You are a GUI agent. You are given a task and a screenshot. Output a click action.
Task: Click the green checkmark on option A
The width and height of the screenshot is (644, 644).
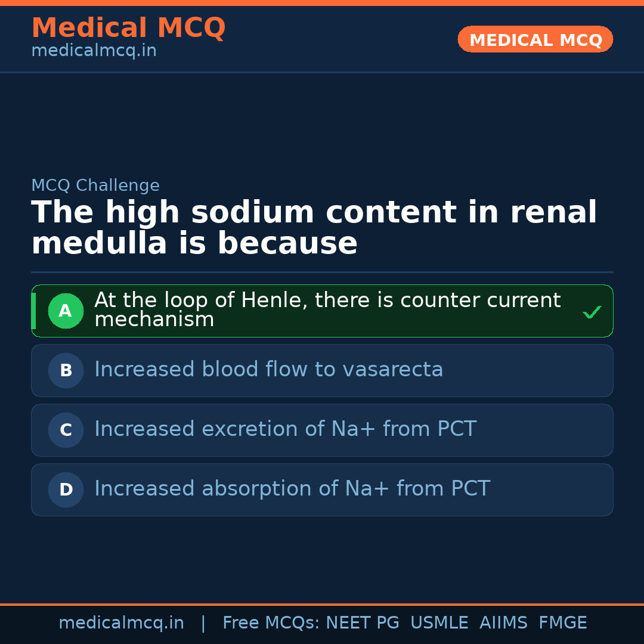tap(592, 312)
